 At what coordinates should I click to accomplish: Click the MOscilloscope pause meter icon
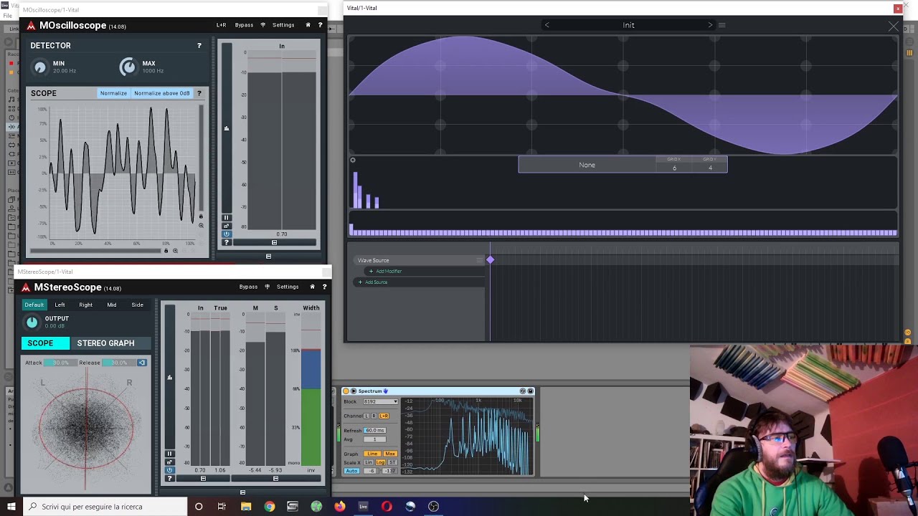(226, 218)
